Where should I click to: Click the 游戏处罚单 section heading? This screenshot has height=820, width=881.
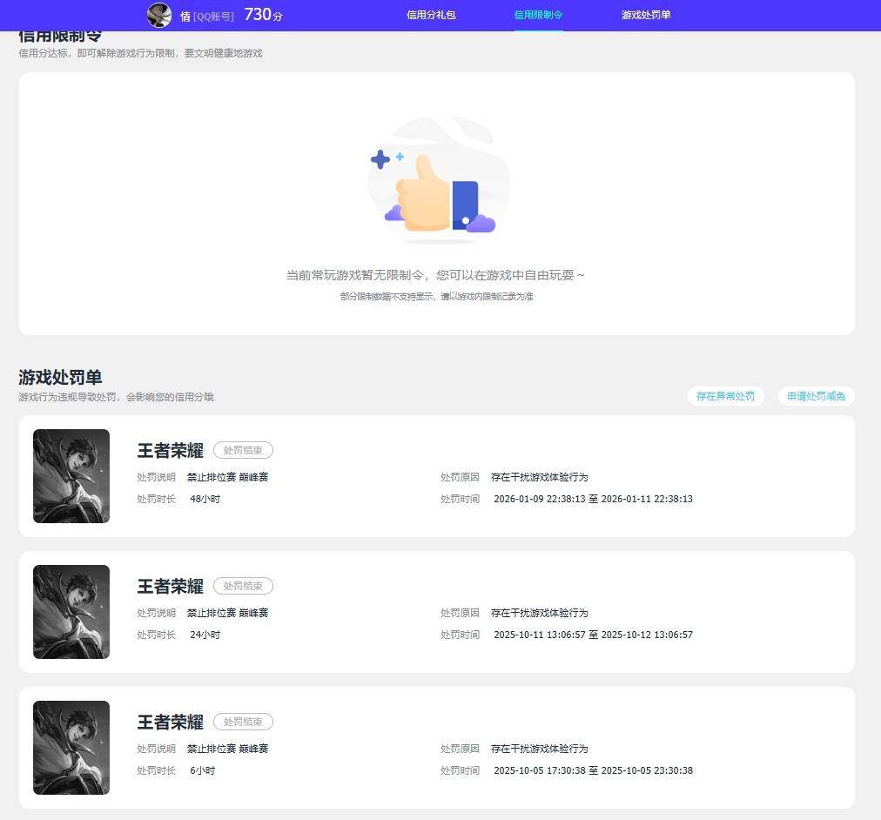[x=60, y=377]
